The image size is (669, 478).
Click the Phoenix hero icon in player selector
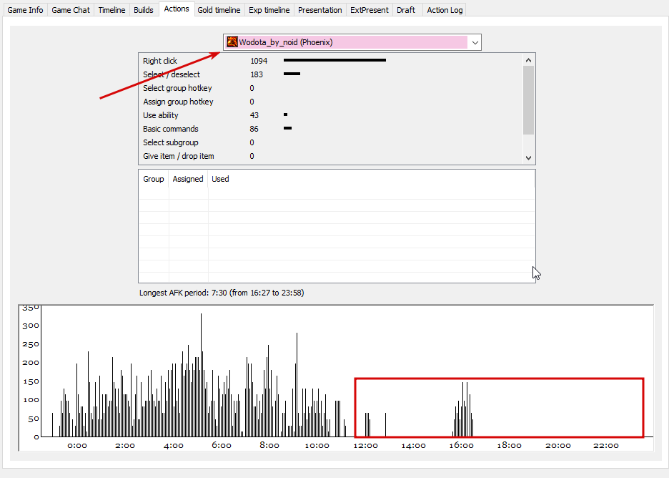point(232,42)
